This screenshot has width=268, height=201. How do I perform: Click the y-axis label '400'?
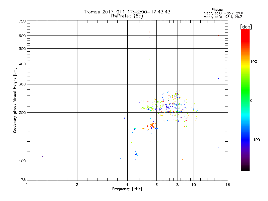22,64
